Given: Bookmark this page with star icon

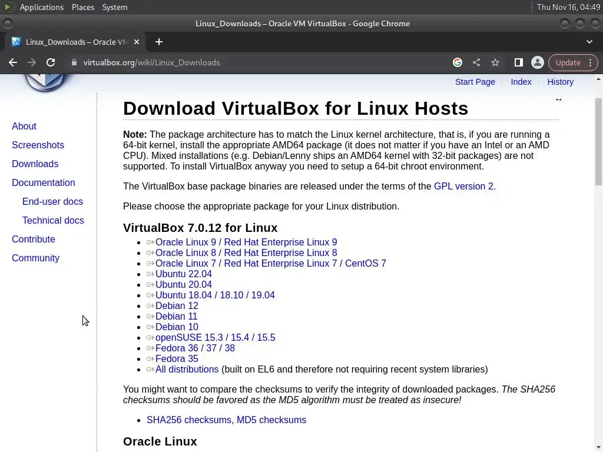Looking at the screenshot, I should tap(495, 62).
